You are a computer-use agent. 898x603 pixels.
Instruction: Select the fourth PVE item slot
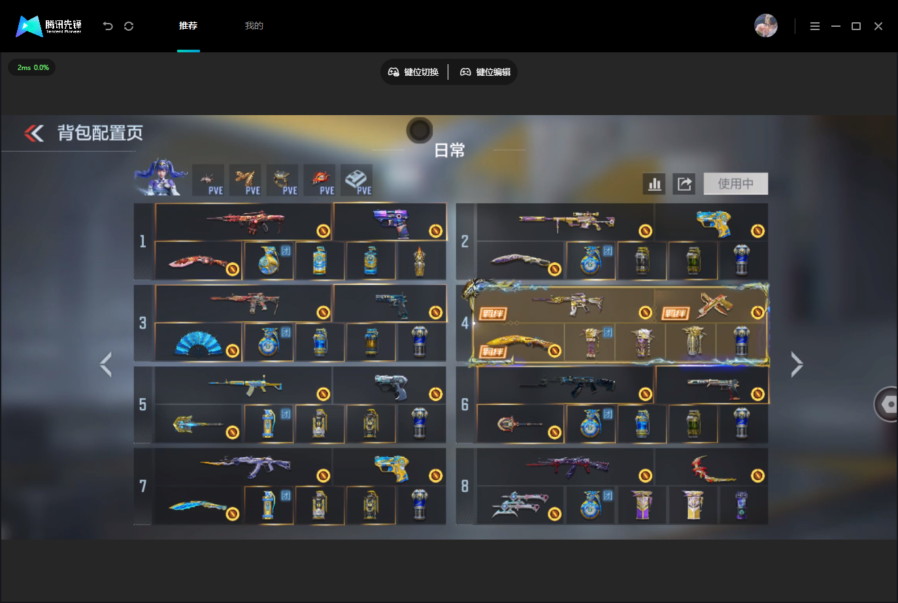tap(320, 180)
